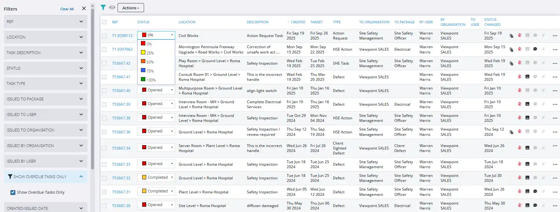The image size is (560, 212).
Task: Click the overdue stopwatch icon for task T1.9398112
Action: point(520,35)
